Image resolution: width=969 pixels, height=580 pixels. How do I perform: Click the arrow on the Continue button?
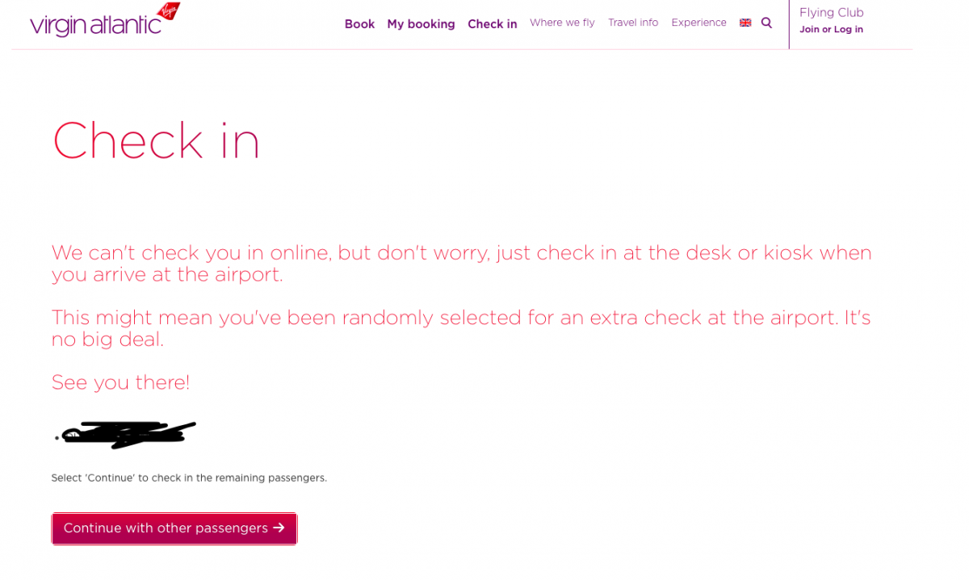coord(279,528)
